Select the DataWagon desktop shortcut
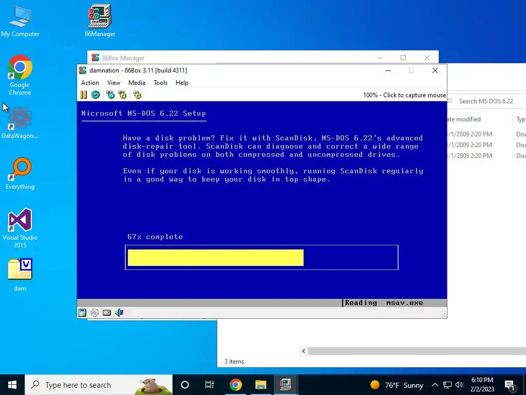The width and height of the screenshot is (526, 395). (x=20, y=123)
